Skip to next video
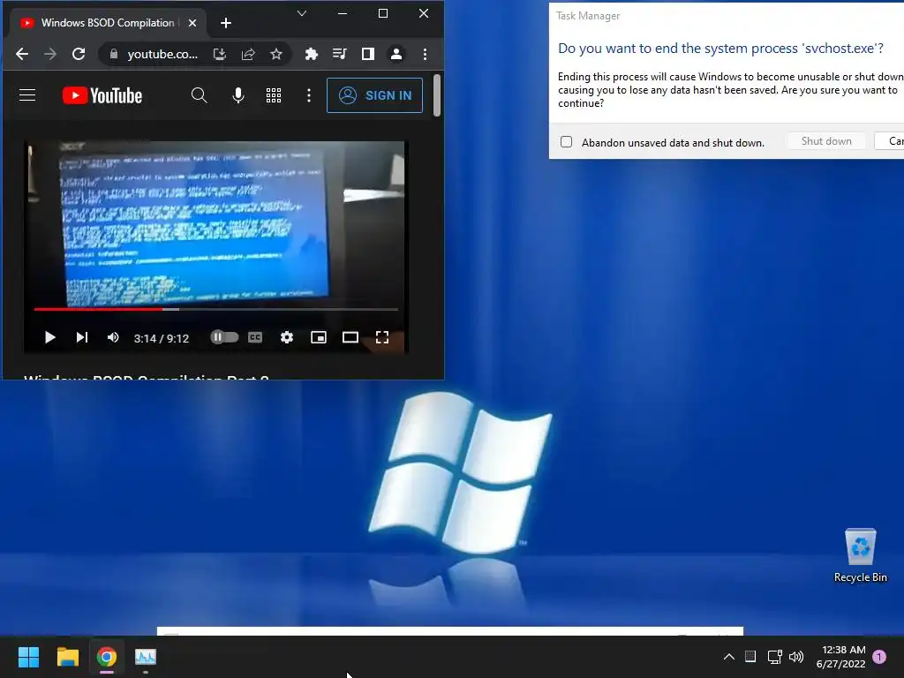Image resolution: width=904 pixels, height=678 pixels. coord(82,337)
